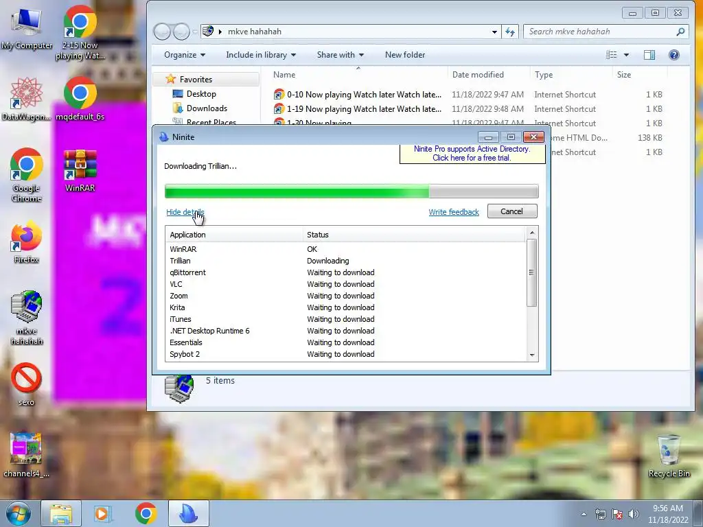Sort files by the Size column
This screenshot has width=703, height=527.
639,74
